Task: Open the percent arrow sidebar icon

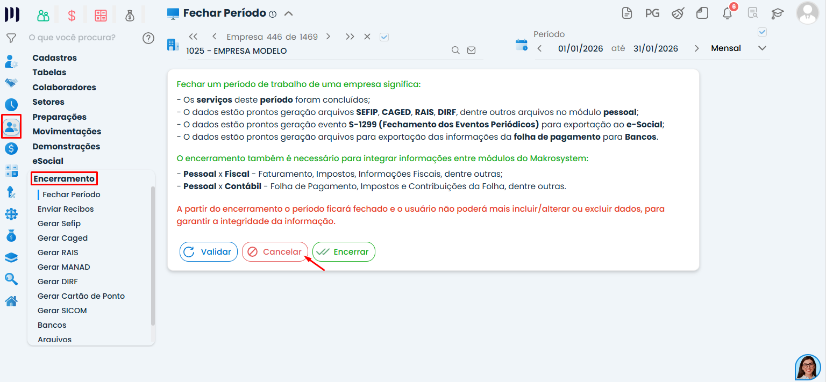Action: click(x=11, y=192)
